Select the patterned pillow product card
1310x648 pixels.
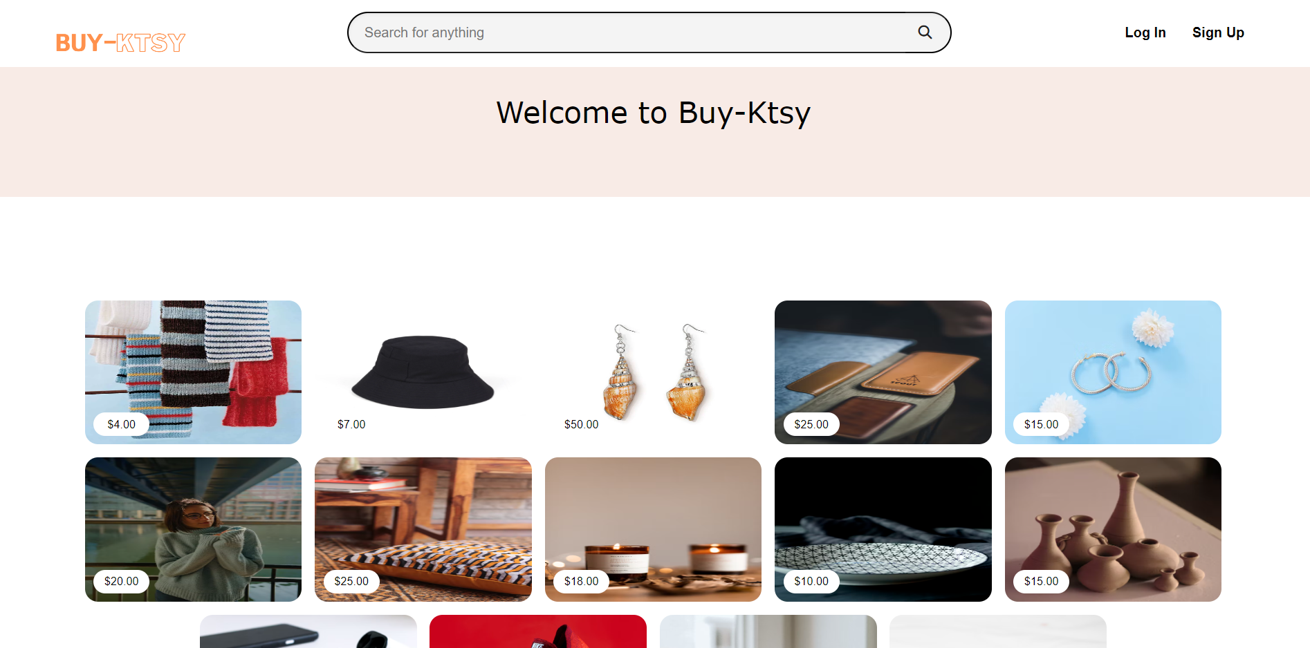[x=423, y=529]
